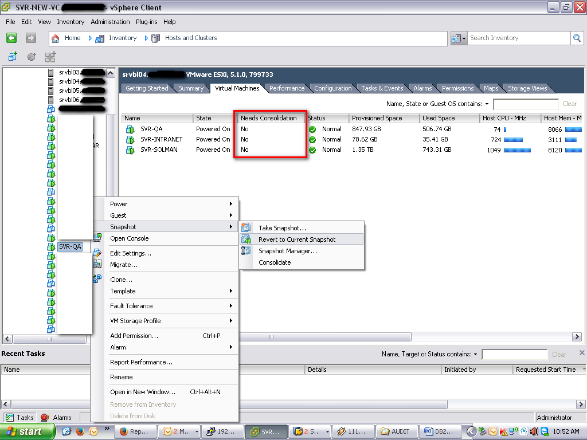Screen dimensions: 587x440
Task: Click the SVR-SOLMAN Host CPU usage bar
Action: click(517, 150)
